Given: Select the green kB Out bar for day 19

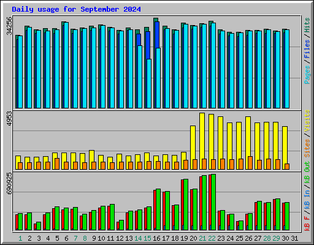Looking at the screenshot, I should click(186, 205).
